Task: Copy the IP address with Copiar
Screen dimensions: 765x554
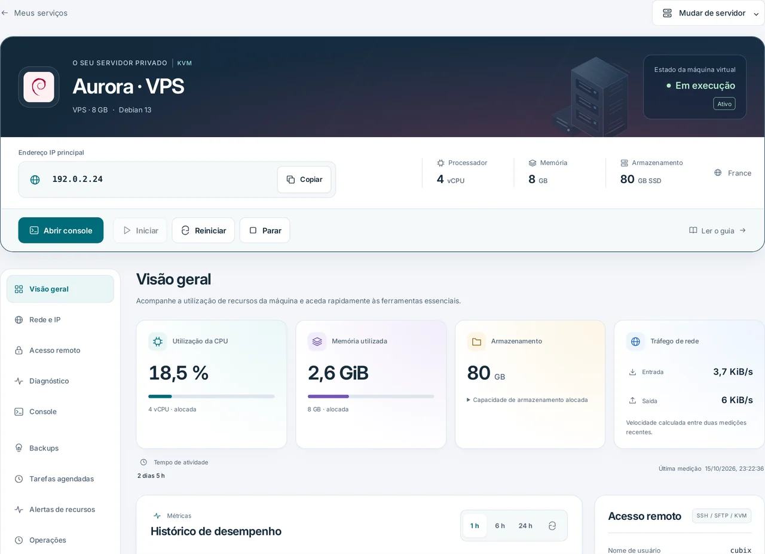Action: (304, 179)
